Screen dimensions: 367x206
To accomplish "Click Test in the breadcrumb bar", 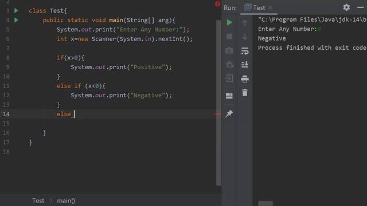I will point(38,201).
